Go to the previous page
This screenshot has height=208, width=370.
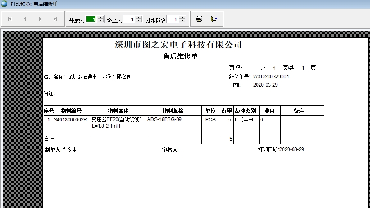click(x=25, y=19)
